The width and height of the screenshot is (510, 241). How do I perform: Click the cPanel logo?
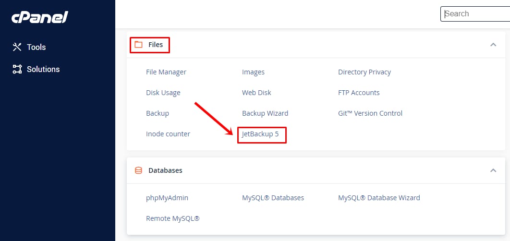(40, 17)
